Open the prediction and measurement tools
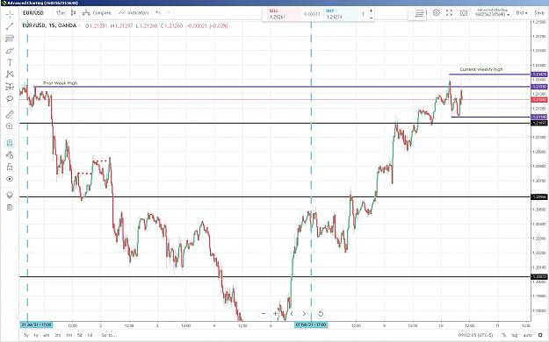The image size is (549, 342). [10, 86]
